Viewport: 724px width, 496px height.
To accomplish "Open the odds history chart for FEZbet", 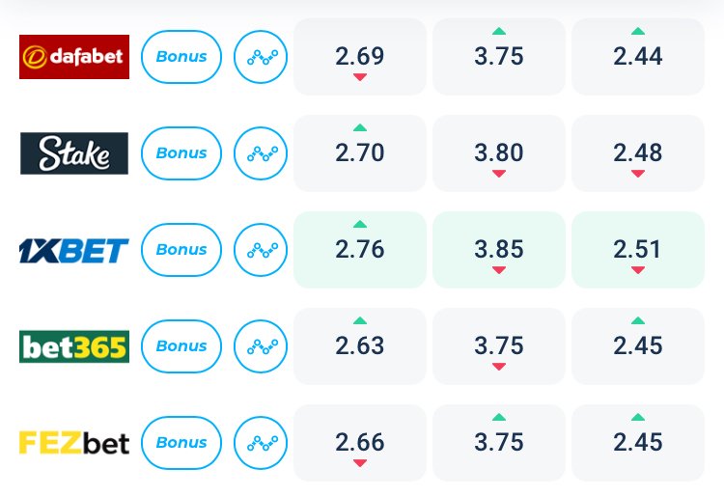I will [261, 443].
